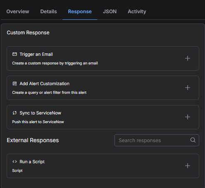Switch to the Overview tab
Viewport: 205px width, 188px height.
click(x=18, y=12)
